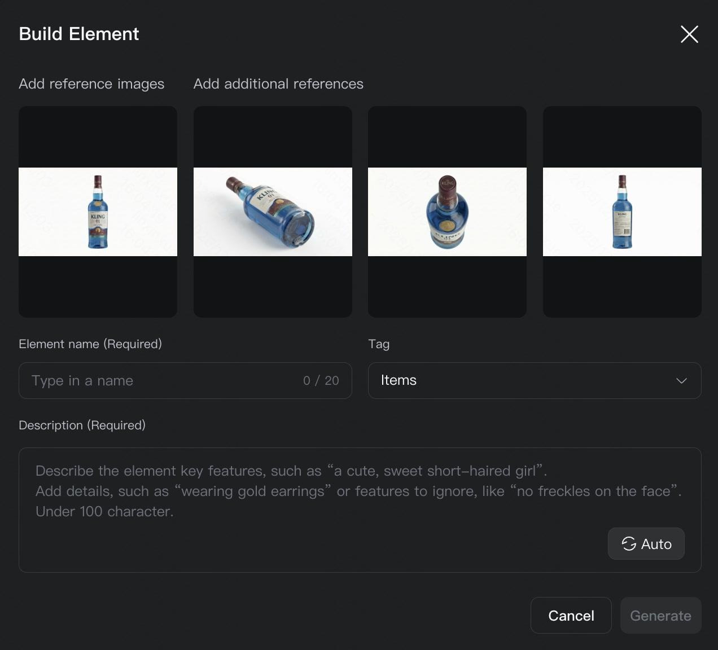Click the Tag label
Screen dimensions: 718x650
(x=379, y=344)
